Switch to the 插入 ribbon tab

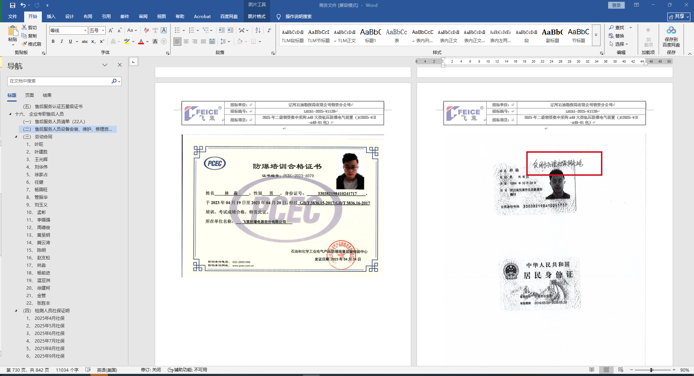click(51, 17)
